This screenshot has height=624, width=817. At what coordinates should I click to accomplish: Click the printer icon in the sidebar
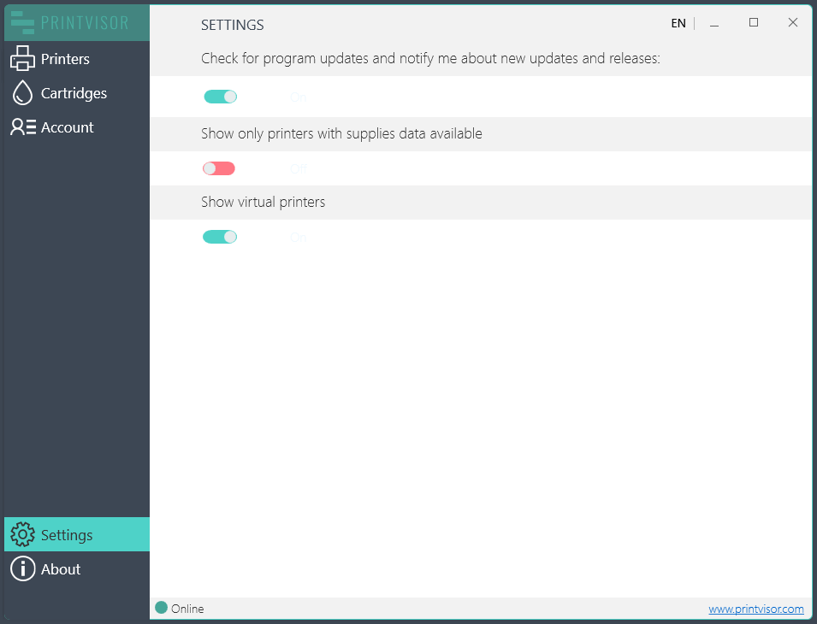point(23,59)
